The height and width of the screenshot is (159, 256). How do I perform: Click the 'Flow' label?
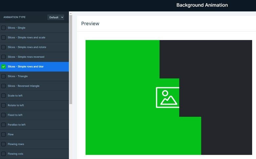[11, 134]
